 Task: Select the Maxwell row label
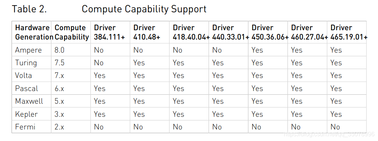click(x=29, y=101)
